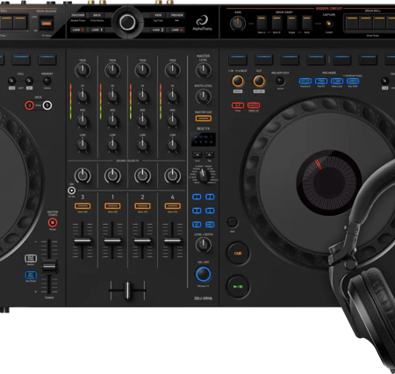Select the pad mode button labeled Pad FX
Viewport: 395px width, 374px height.
coord(321,81)
